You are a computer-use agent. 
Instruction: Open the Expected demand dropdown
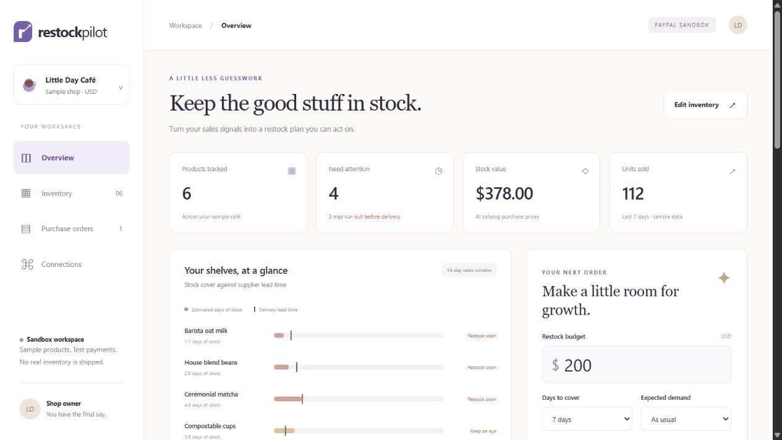pyautogui.click(x=686, y=419)
